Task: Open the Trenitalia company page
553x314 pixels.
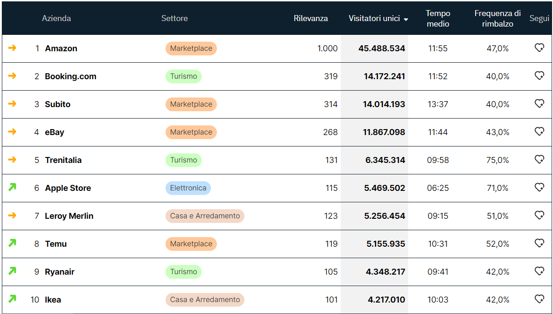Action: (63, 160)
